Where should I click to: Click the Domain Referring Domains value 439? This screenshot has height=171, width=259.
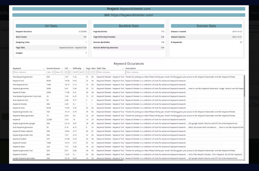(x=163, y=47)
